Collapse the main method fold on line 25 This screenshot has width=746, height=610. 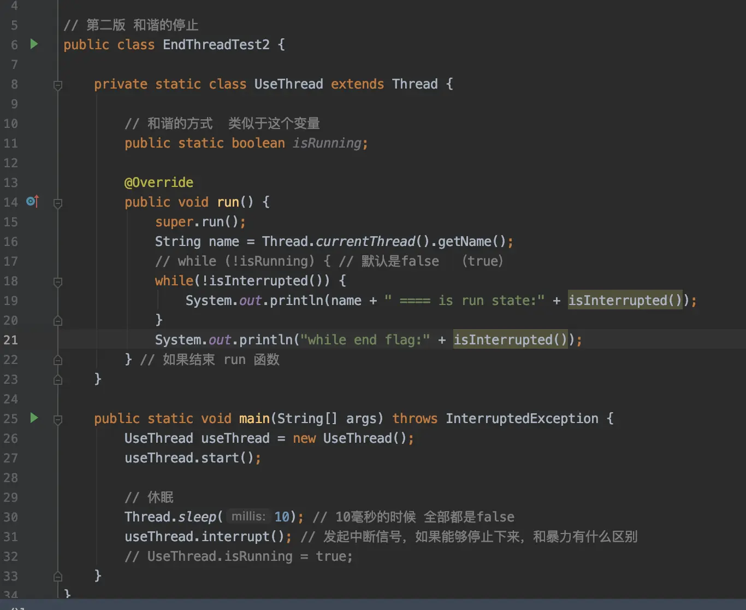(58, 419)
